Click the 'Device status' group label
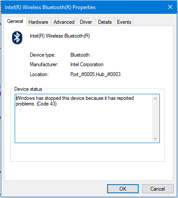This screenshot has height=198, width=178. pyautogui.click(x=28, y=89)
